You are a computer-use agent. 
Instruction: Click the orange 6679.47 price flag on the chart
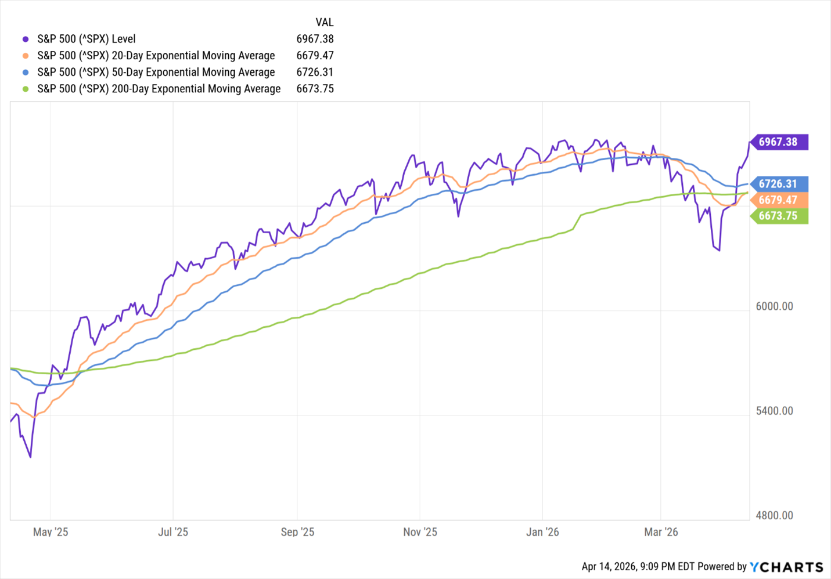[x=779, y=200]
